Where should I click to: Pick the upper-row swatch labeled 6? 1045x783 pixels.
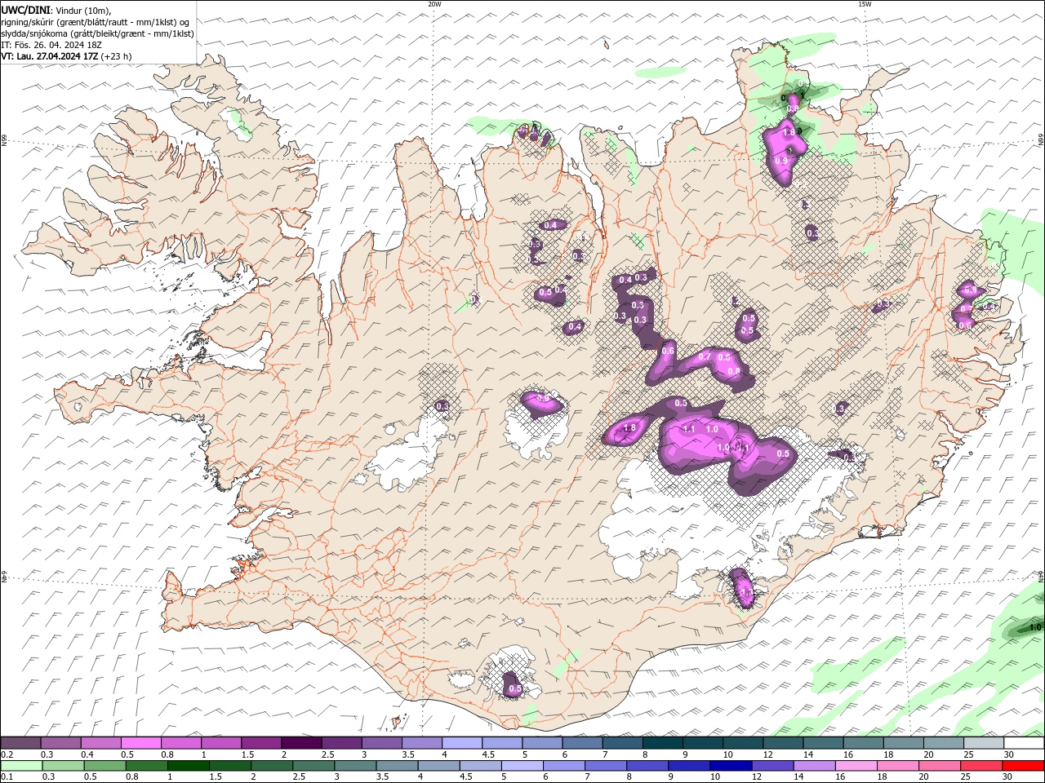[x=582, y=743]
